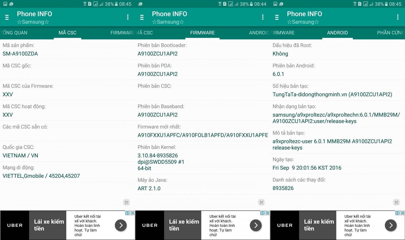Switch to the TỔNG QUAN tab
The width and height of the screenshot is (405, 240).
point(14,33)
